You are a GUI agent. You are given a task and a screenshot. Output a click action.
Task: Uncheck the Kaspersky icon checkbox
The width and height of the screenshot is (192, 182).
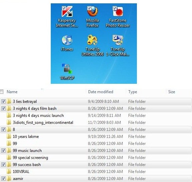[64, 8]
